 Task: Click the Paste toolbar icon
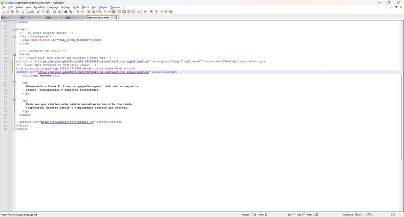(48, 12)
